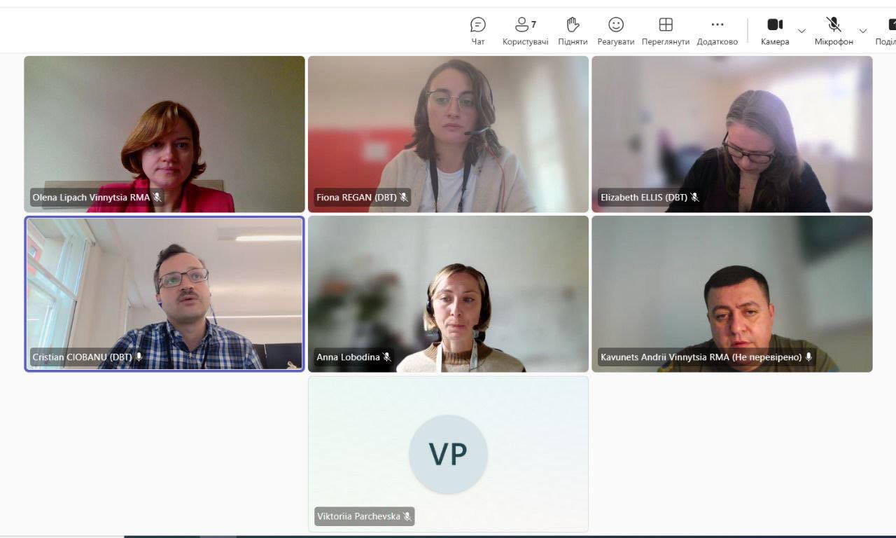
Task: Click Fiona REGAN (DBT) name label
Action: (x=356, y=198)
